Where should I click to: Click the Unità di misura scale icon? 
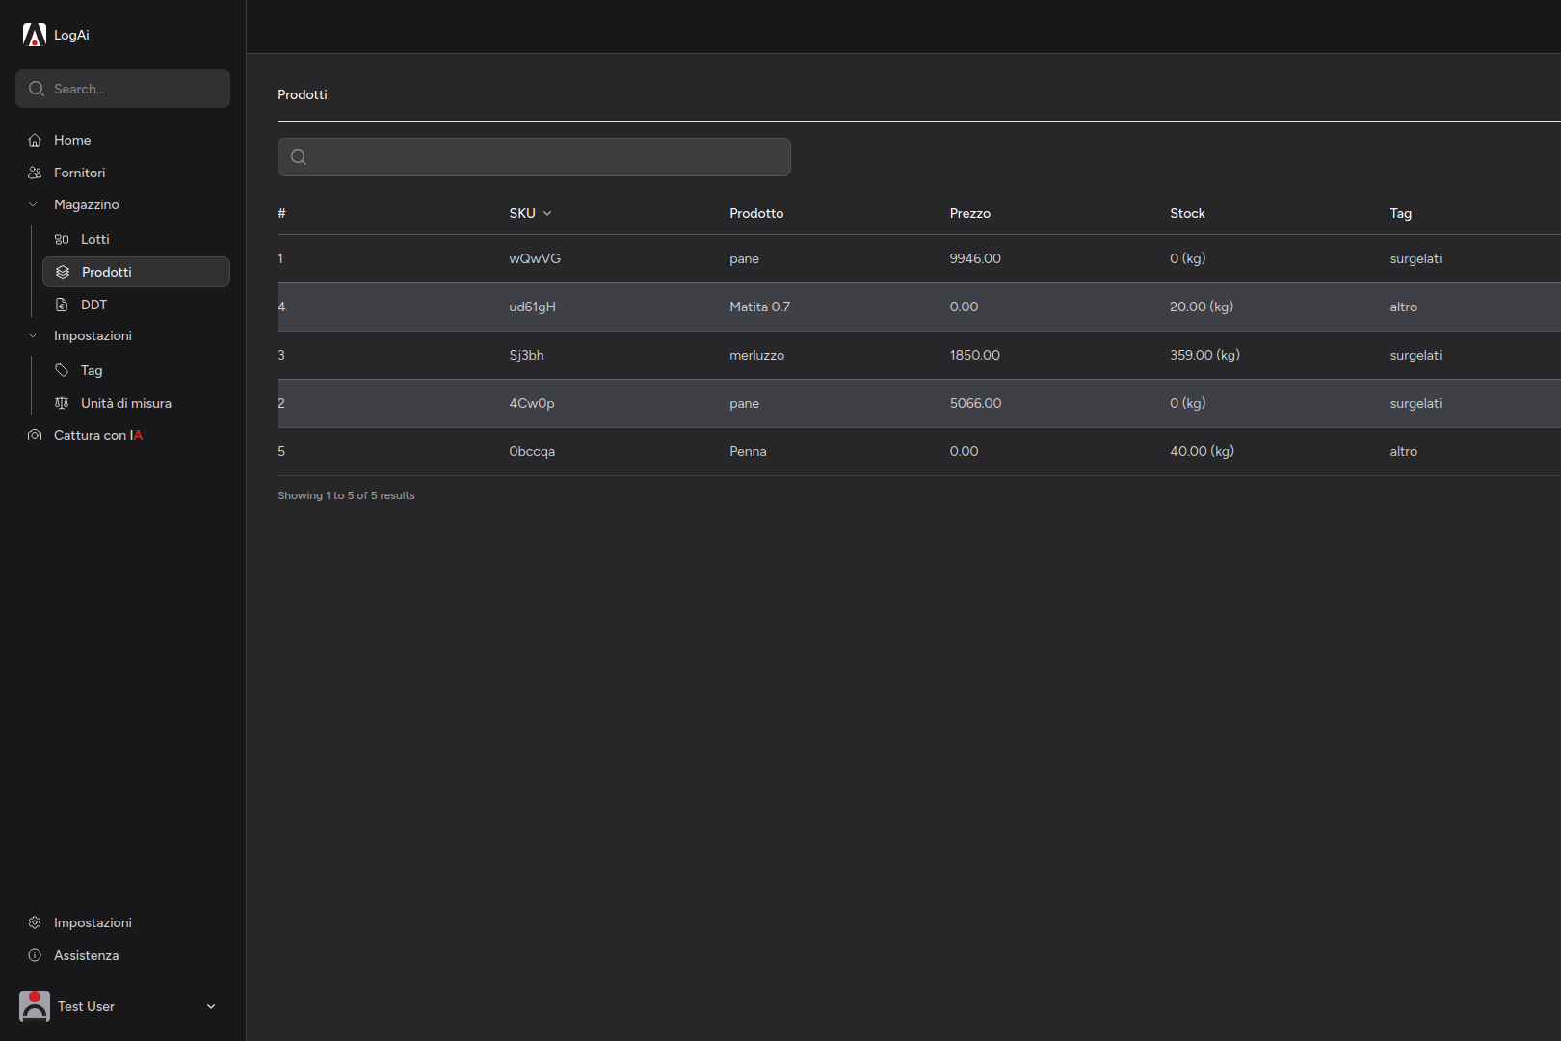62,403
